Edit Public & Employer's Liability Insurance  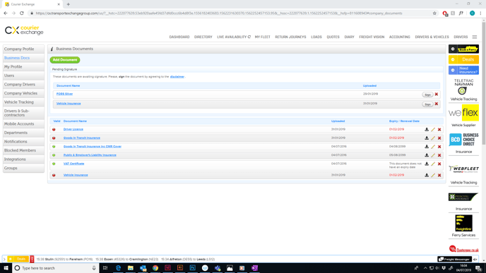(433, 155)
